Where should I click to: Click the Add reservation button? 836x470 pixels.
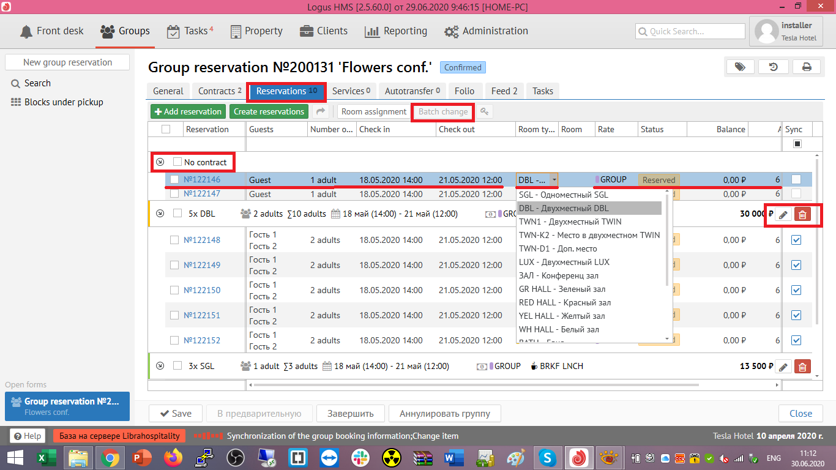point(188,111)
